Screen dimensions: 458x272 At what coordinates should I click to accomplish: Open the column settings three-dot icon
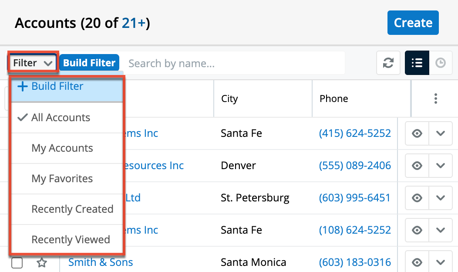point(435,99)
